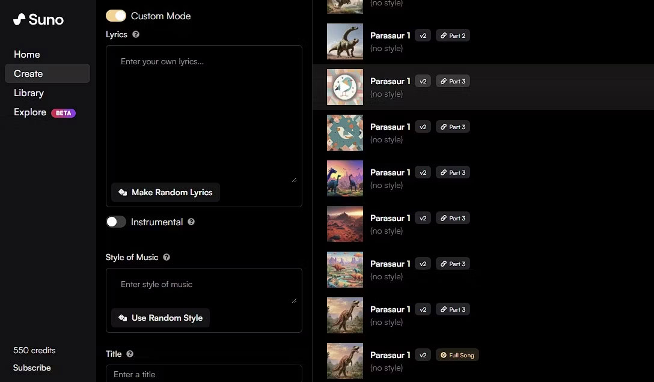654x382 pixels.
Task: Focus the style of music field
Action: pos(204,285)
